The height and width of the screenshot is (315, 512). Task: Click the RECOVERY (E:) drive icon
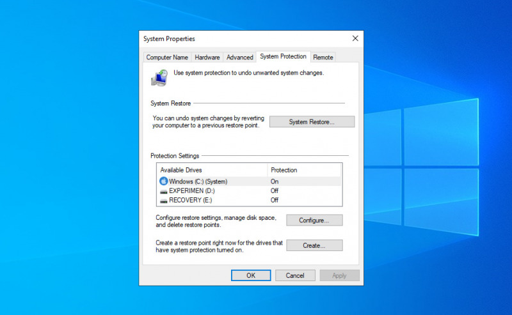pyautogui.click(x=163, y=200)
